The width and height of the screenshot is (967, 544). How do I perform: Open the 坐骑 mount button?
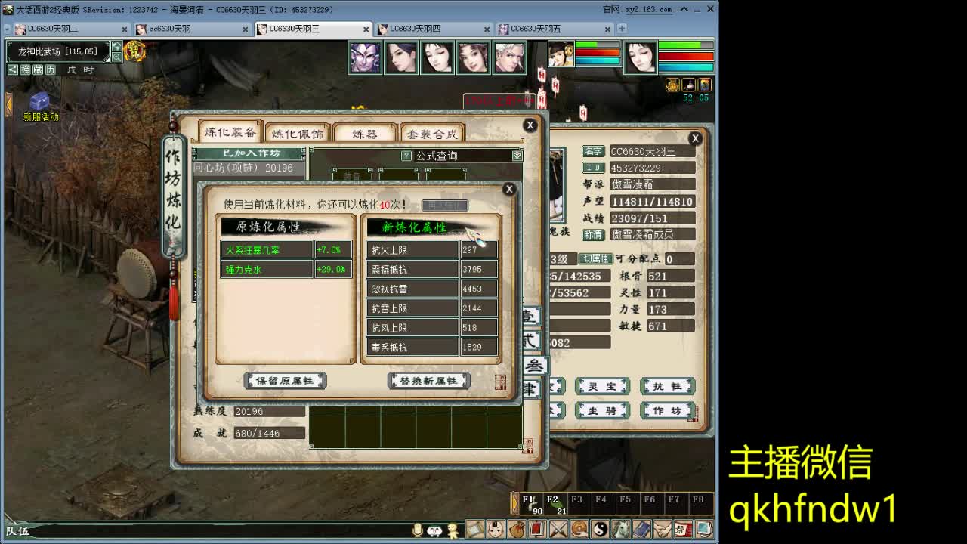[x=602, y=410]
